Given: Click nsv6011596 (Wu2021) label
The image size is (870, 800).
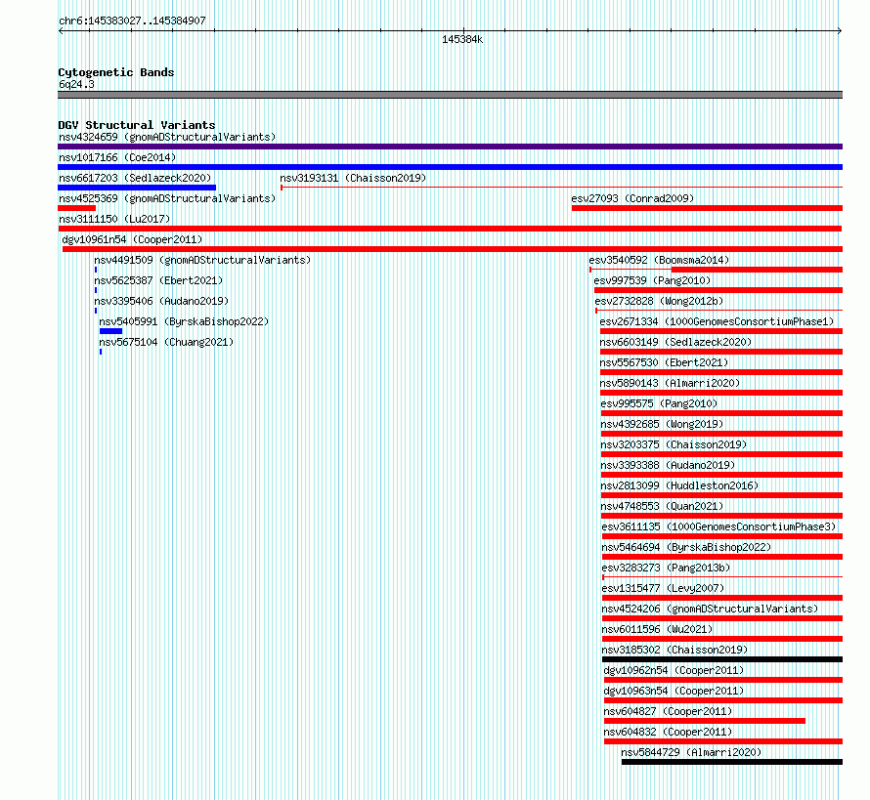Looking at the screenshot, I should click(x=657, y=629).
